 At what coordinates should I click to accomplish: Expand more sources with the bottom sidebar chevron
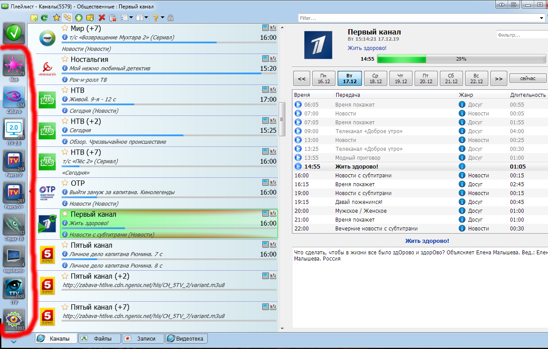(14, 341)
